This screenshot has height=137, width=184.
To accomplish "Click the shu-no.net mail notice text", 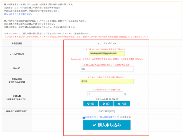I will pyautogui.click(x=107, y=59).
